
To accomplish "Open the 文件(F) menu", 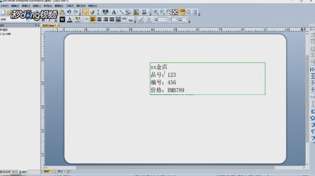I will coord(4,6).
